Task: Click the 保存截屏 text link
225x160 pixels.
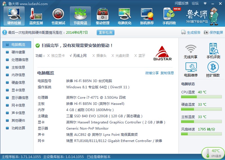Action: point(216,33)
